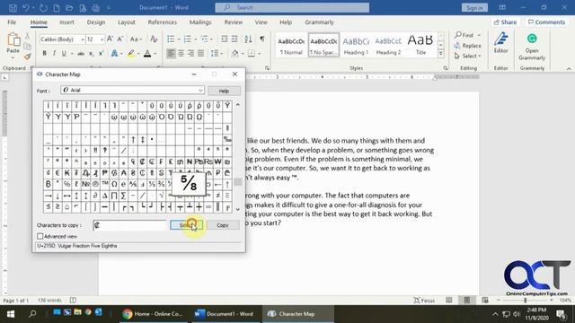
Task: Collapse the Word ribbon with chevron
Action: (569, 68)
